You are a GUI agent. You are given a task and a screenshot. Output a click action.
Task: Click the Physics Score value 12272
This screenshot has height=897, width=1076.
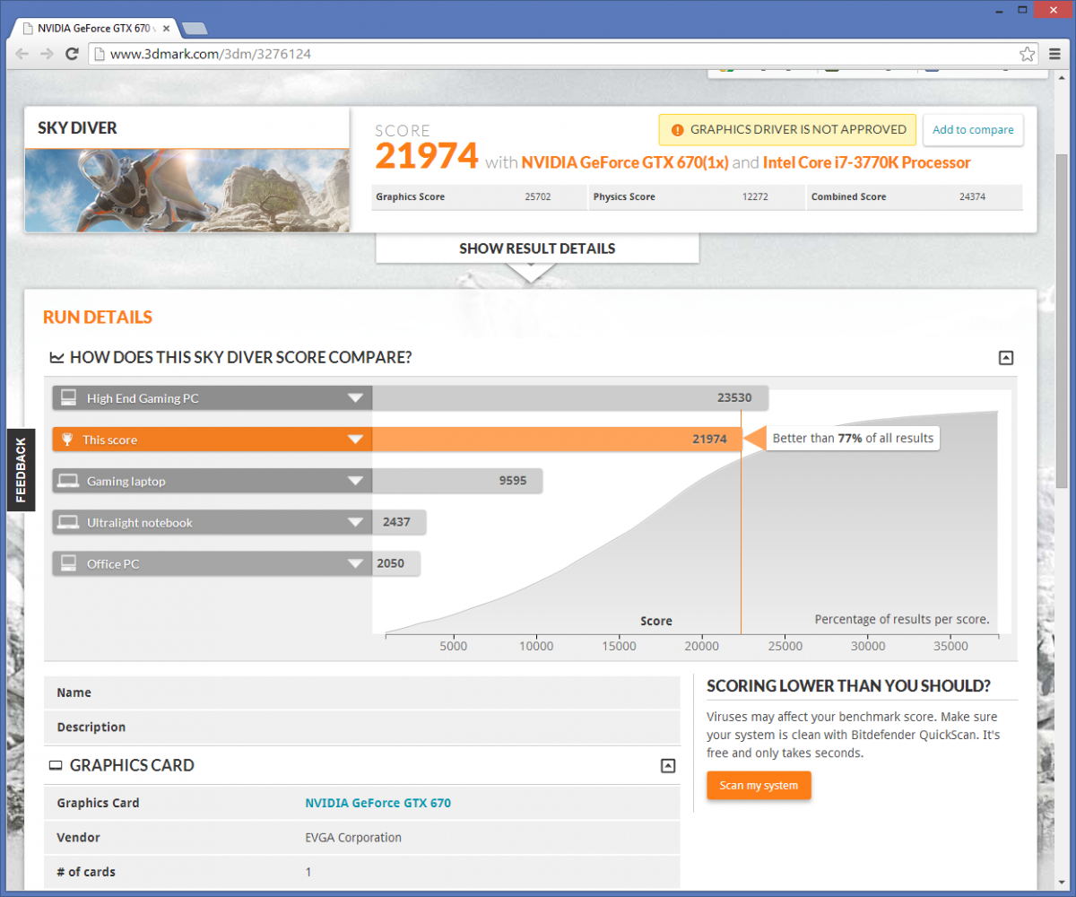(x=755, y=197)
